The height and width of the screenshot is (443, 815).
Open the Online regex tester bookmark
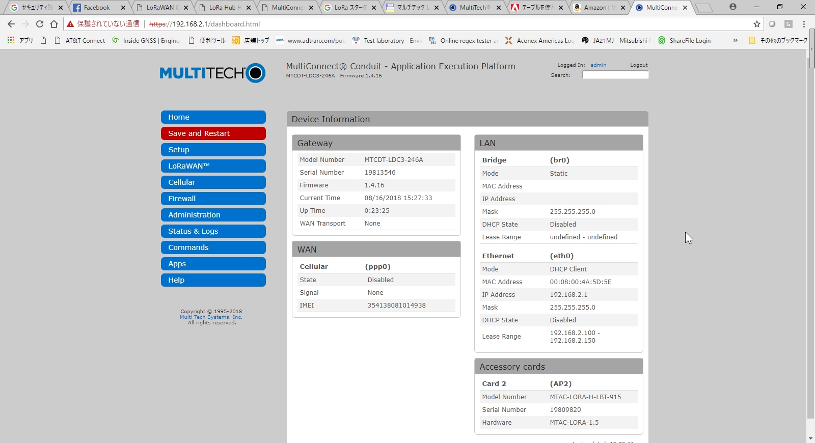463,40
